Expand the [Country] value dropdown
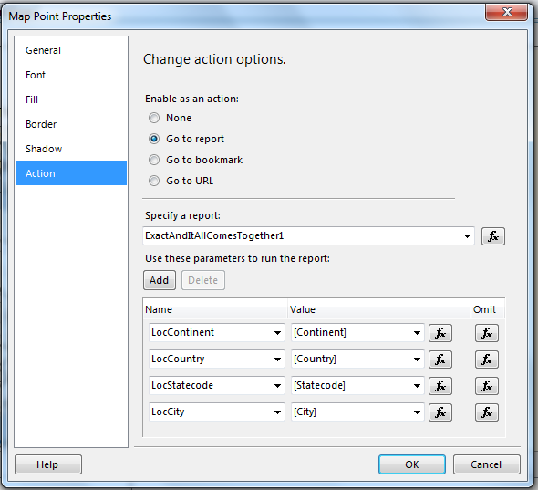The width and height of the screenshot is (538, 490). click(x=417, y=360)
